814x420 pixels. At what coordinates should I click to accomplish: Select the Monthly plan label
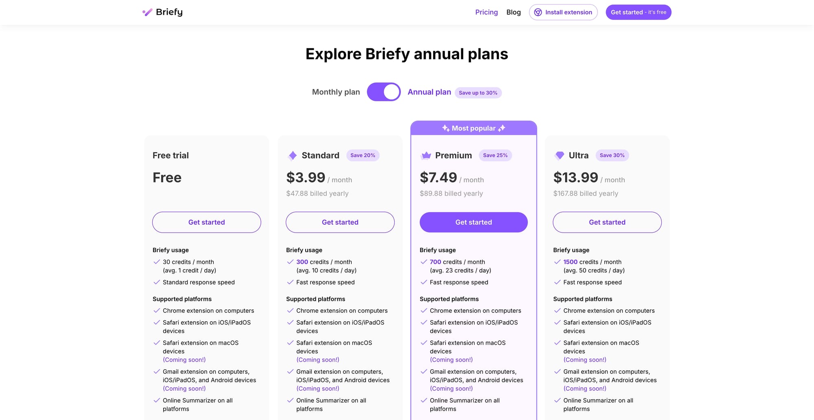[x=336, y=92]
